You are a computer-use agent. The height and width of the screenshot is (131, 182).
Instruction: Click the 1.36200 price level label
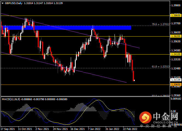(x=175, y=36)
